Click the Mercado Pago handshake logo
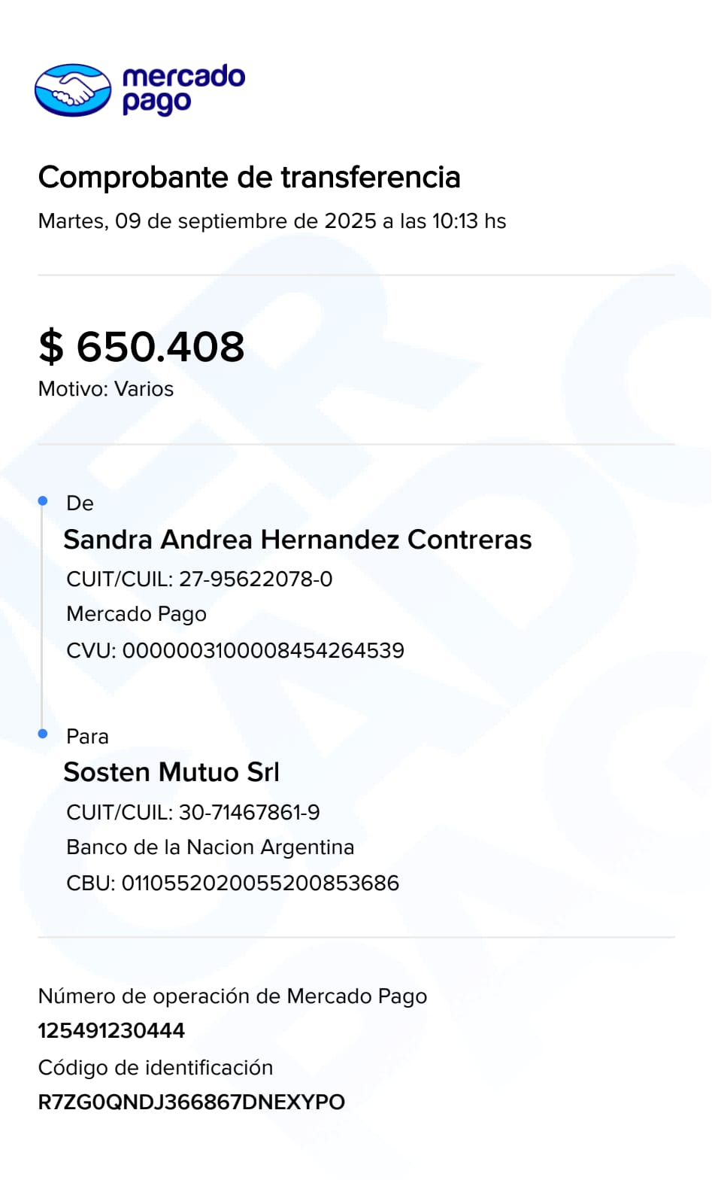This screenshot has width=712, height=1183. (x=73, y=90)
